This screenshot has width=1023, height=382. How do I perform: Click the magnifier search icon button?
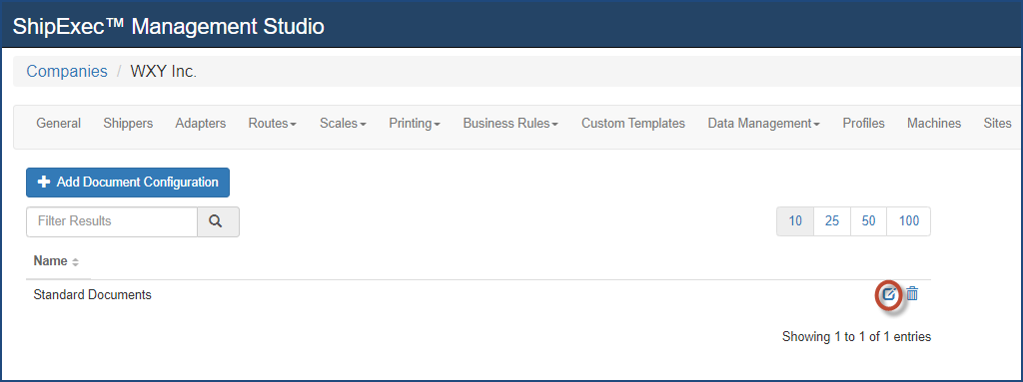(x=218, y=221)
